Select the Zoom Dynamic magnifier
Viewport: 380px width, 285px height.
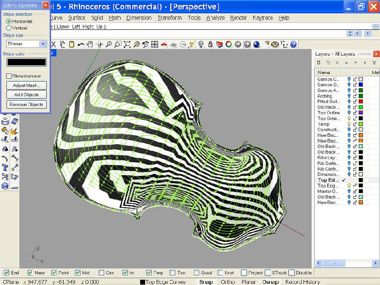coord(109,44)
